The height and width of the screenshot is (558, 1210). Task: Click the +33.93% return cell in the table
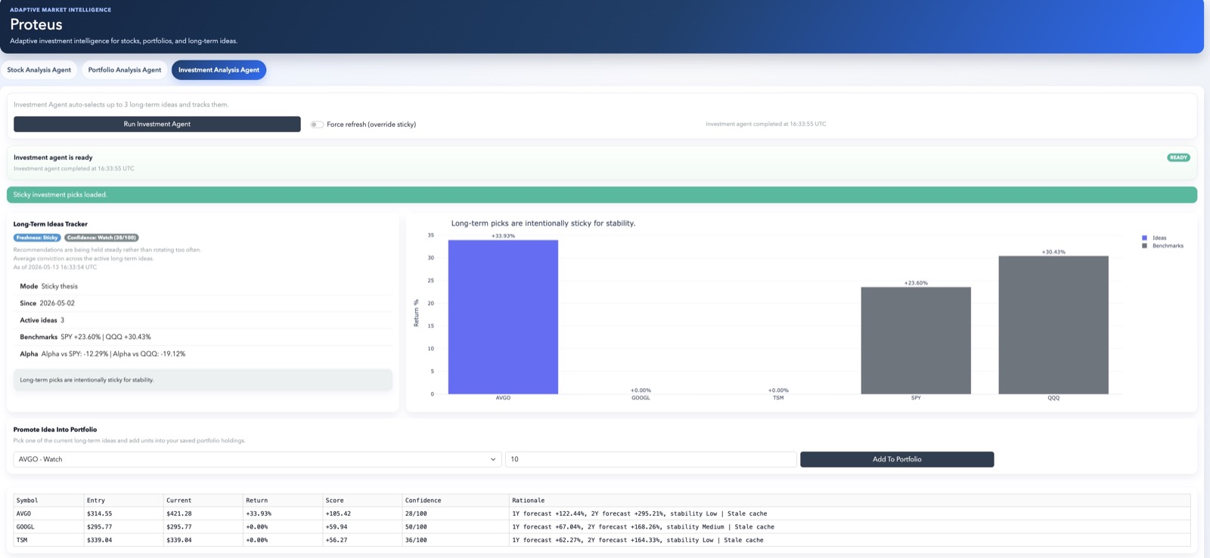click(282, 513)
